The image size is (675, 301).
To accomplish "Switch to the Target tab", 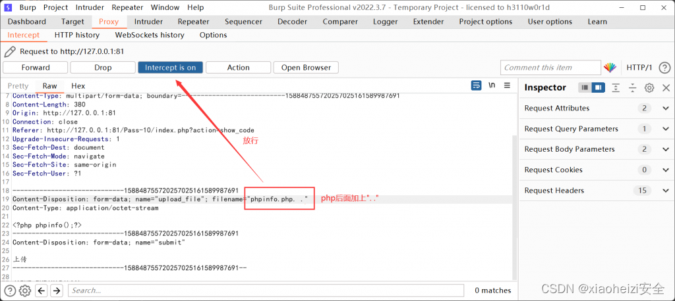I will (x=73, y=22).
